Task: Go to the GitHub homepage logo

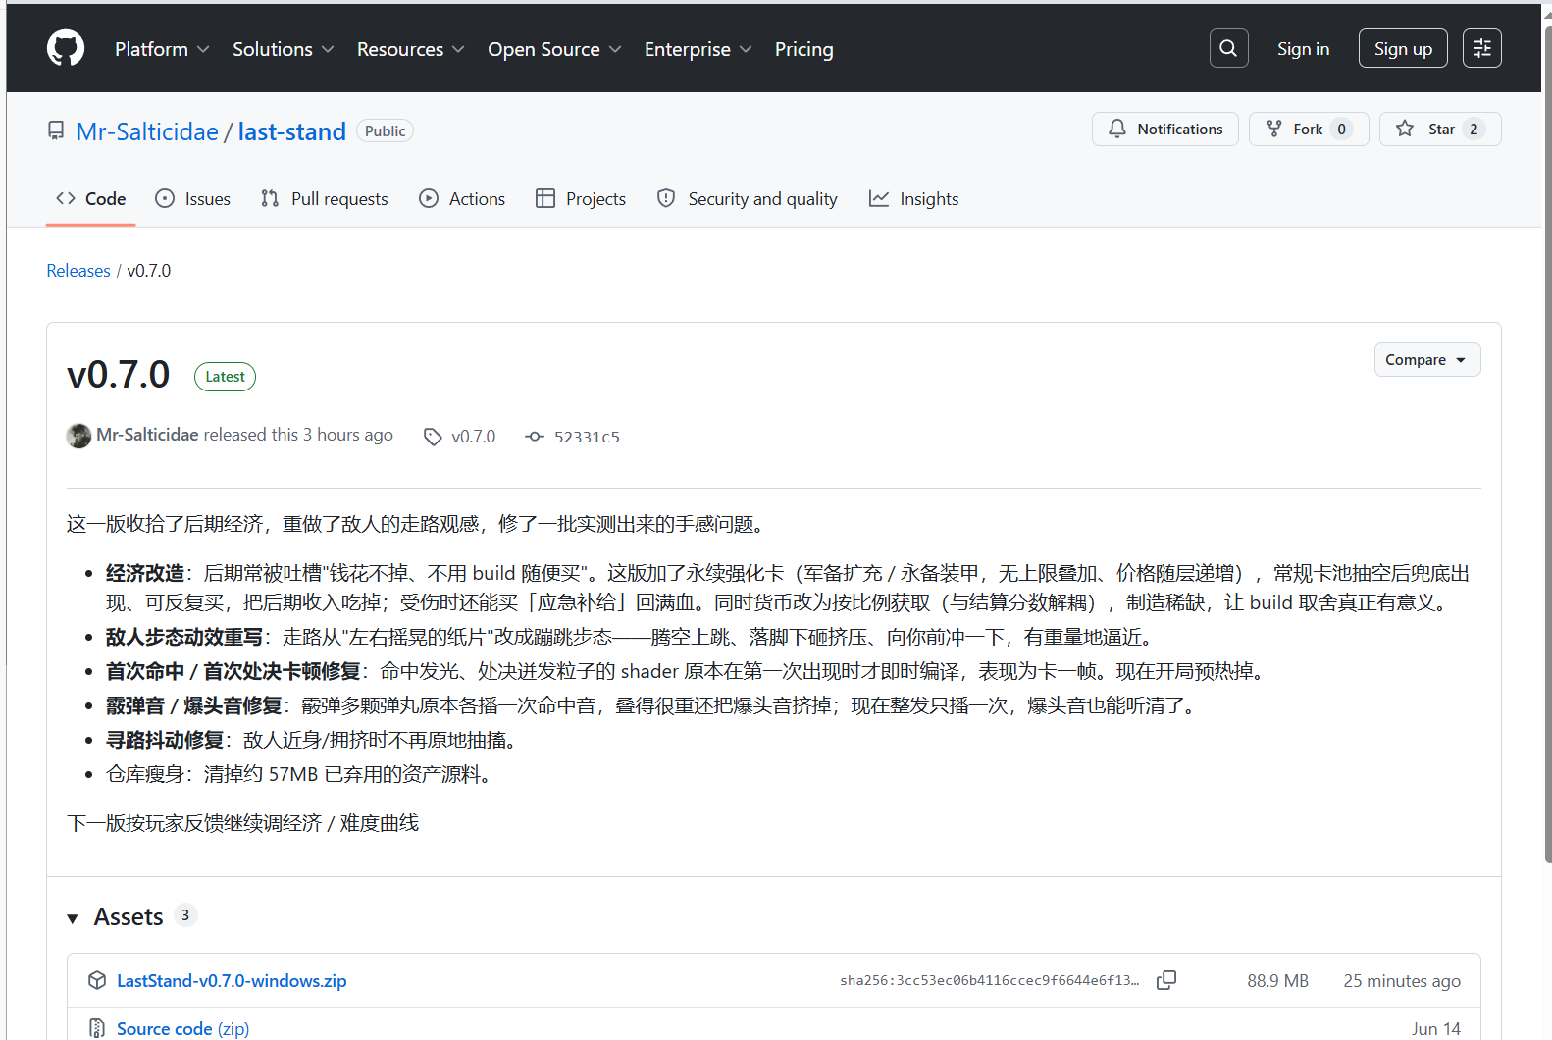Action: click(66, 48)
